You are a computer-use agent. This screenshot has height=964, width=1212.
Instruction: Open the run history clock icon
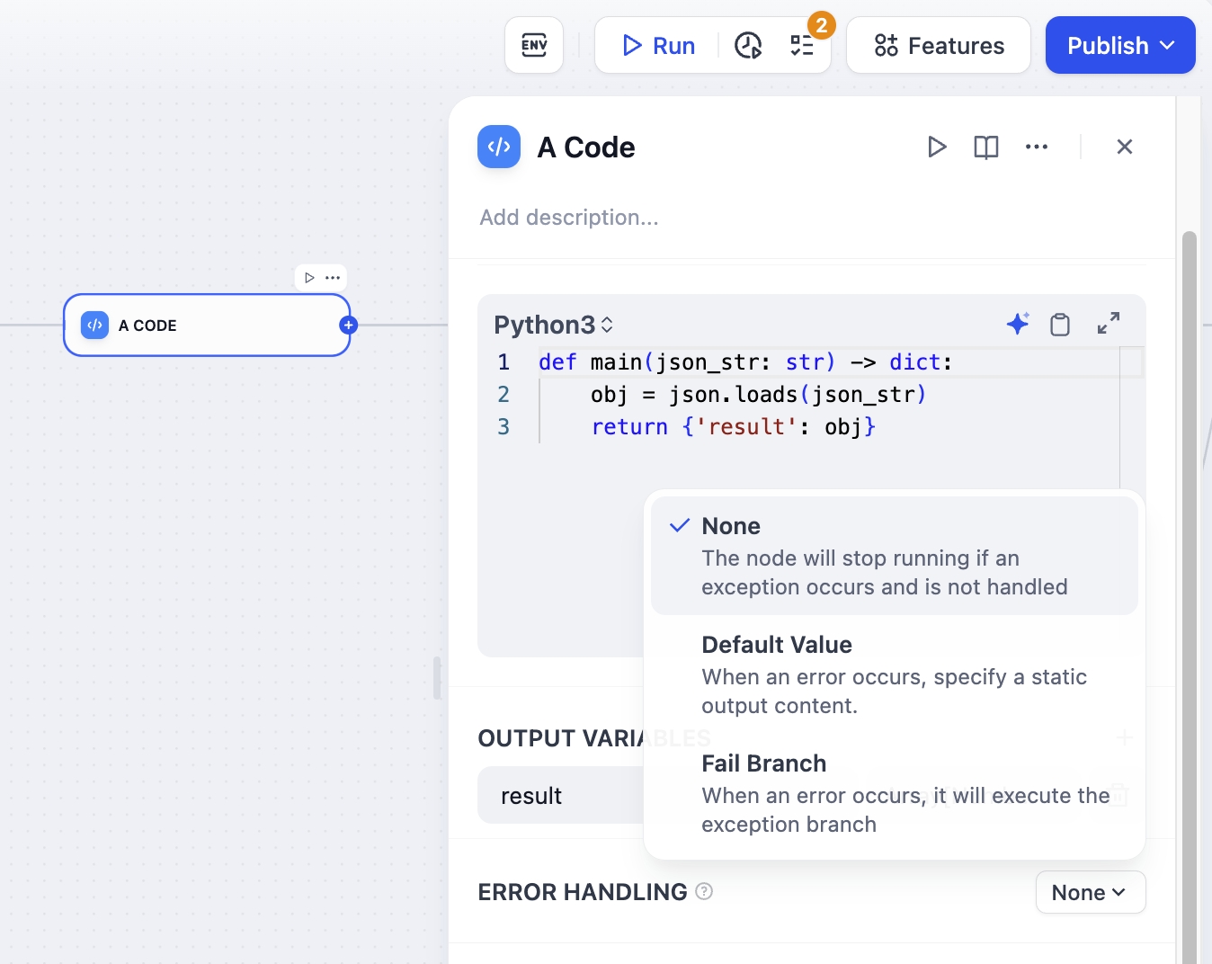click(748, 45)
